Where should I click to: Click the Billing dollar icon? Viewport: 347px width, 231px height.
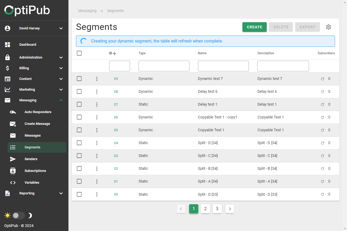tap(7, 68)
